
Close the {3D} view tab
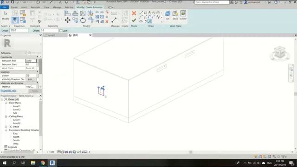click(x=90, y=35)
